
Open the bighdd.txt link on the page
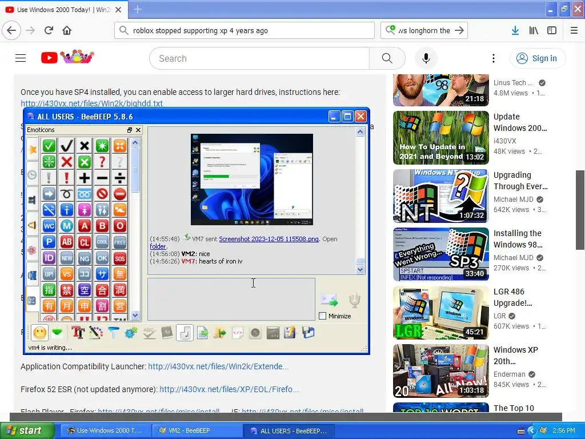coord(91,103)
